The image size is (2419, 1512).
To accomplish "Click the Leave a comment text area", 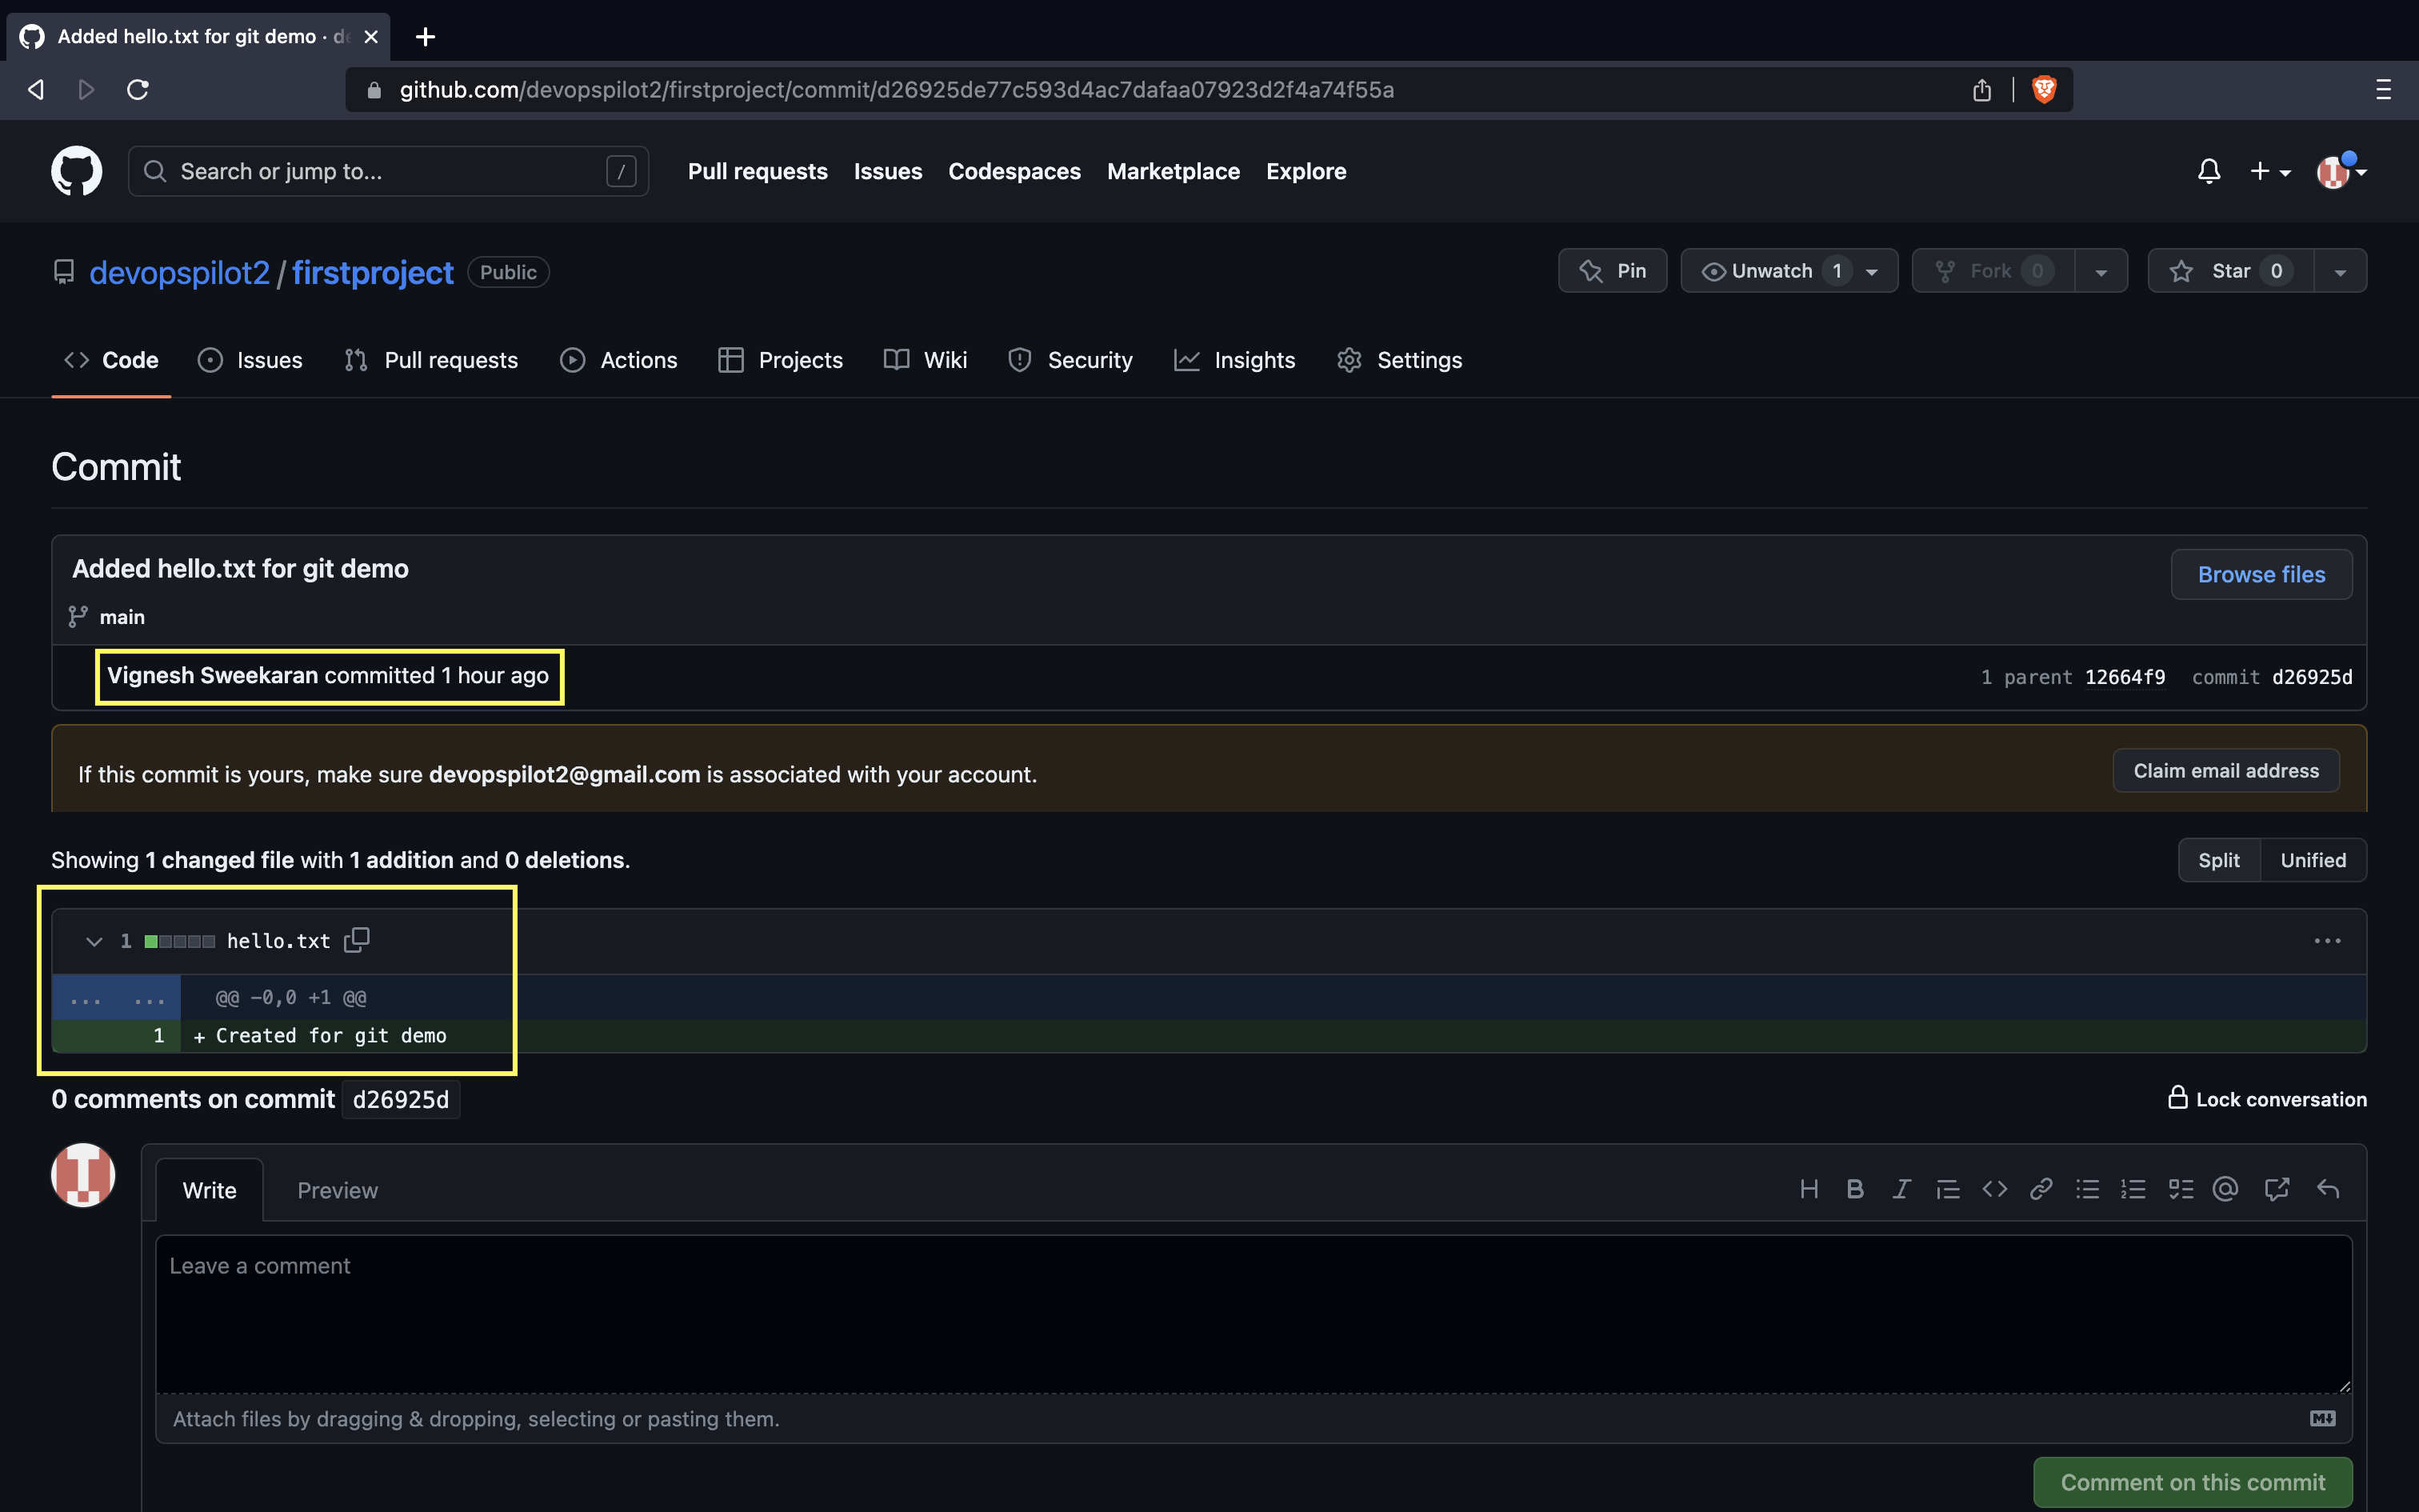I will point(1253,1312).
